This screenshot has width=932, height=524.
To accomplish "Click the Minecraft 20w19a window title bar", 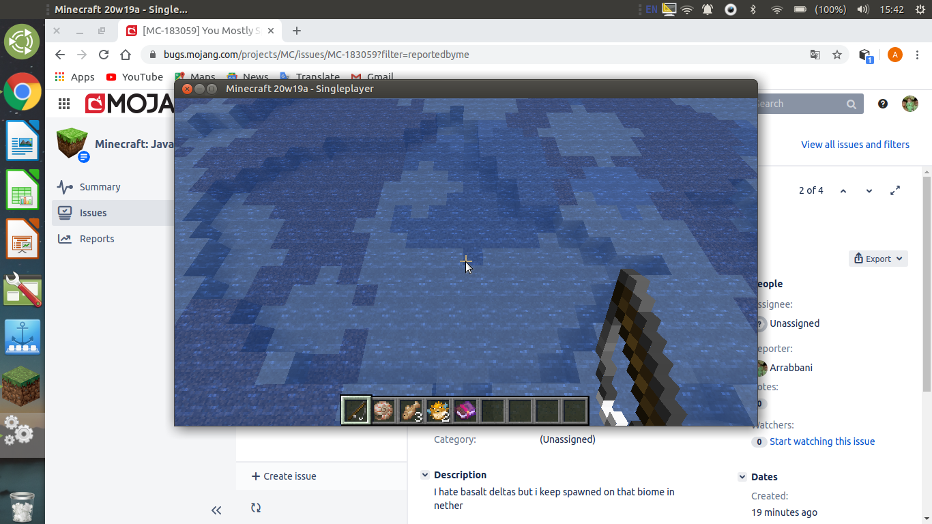I will coord(466,89).
